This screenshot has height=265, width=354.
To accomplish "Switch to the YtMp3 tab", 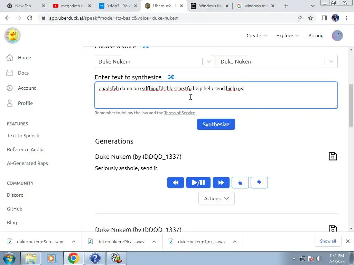I will (x=115, y=6).
